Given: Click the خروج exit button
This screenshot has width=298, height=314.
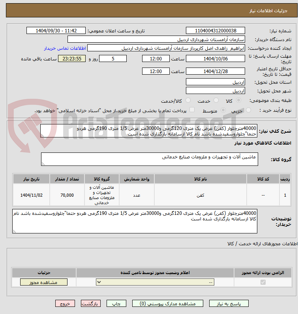Looking at the screenshot, I should click(x=65, y=304).
